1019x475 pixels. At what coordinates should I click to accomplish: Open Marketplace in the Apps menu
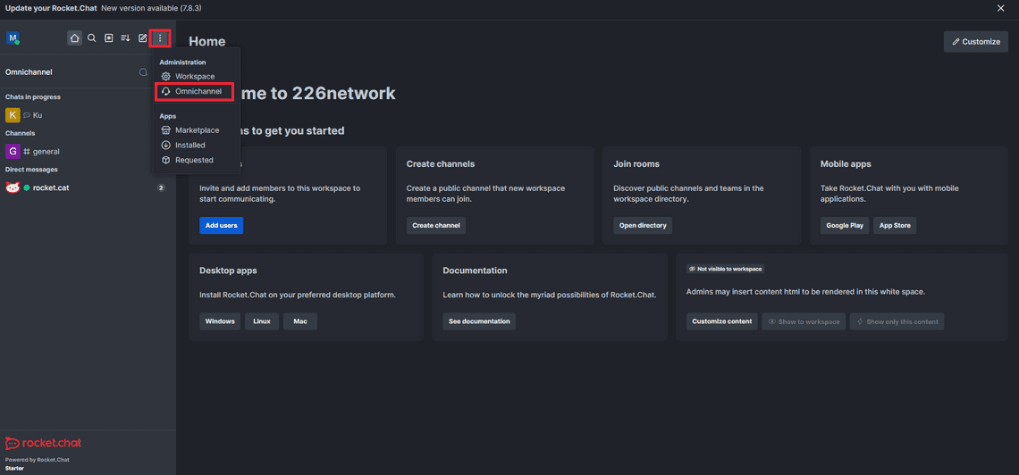[197, 130]
